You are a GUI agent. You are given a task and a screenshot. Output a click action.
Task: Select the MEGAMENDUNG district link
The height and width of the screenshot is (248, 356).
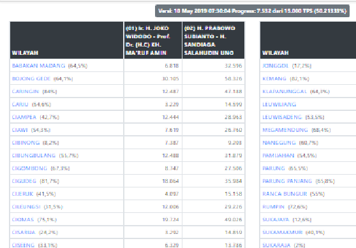[x=285, y=130]
